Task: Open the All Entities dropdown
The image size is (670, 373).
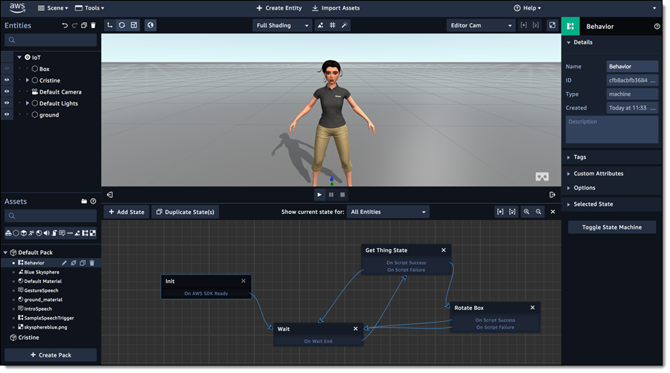Action: tap(388, 212)
